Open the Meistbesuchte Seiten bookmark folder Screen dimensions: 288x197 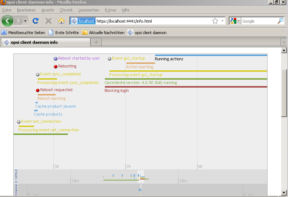click(x=23, y=33)
